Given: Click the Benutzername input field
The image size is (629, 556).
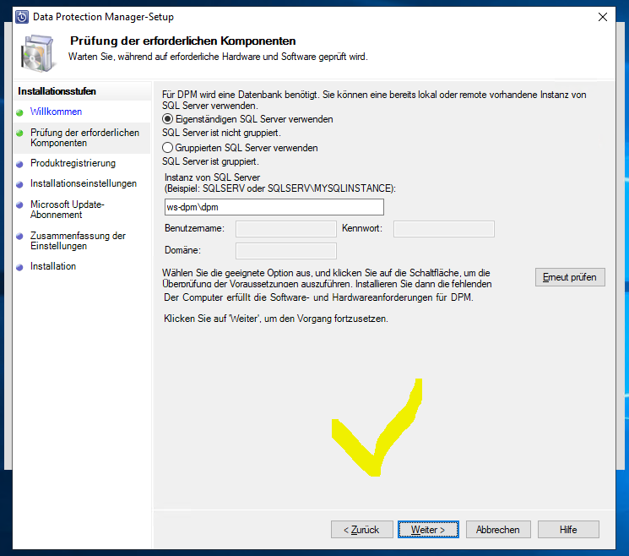Looking at the screenshot, I should [286, 229].
